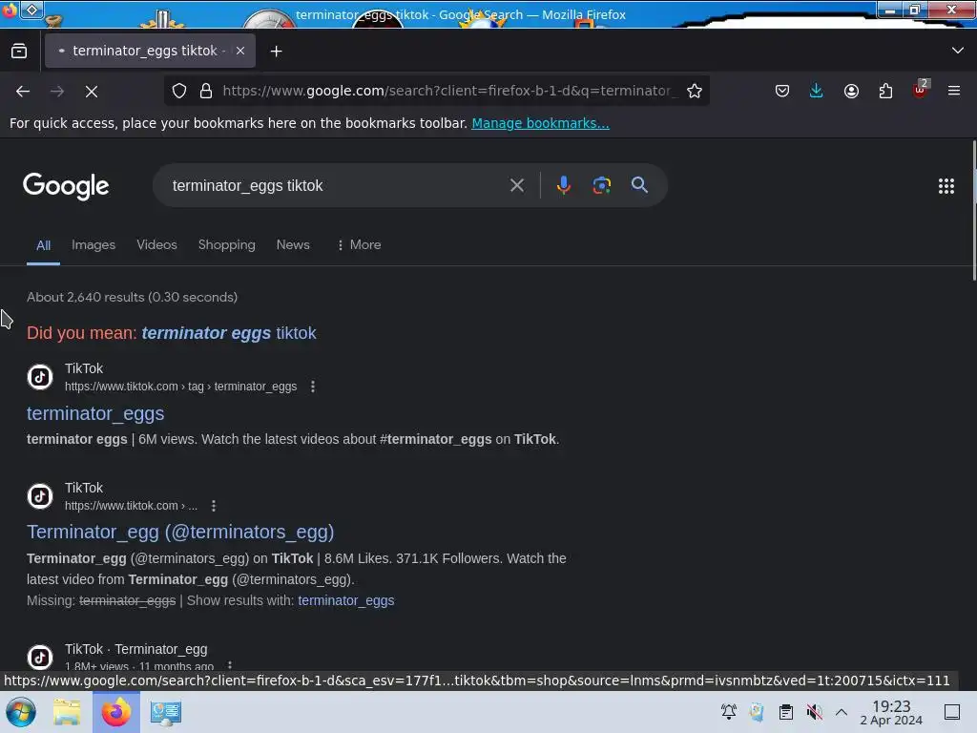Switch to the News tab

tap(293, 245)
